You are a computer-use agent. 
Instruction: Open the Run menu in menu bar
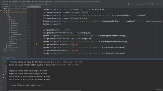pos(36,2)
